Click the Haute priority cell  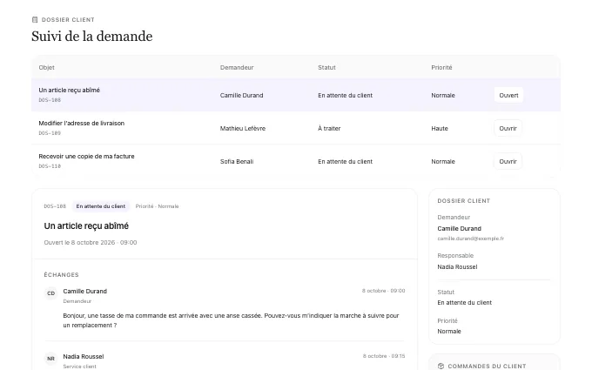point(440,128)
